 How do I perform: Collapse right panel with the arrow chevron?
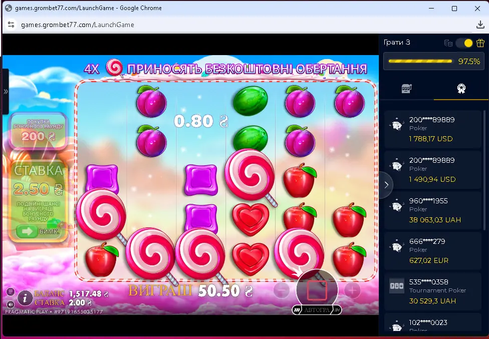point(386,185)
